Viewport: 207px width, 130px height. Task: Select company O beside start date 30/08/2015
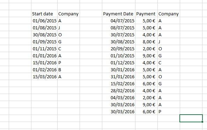pyautogui.click(x=68, y=35)
